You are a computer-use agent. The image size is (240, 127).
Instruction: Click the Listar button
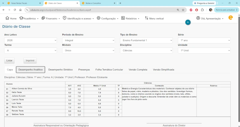[9, 61]
